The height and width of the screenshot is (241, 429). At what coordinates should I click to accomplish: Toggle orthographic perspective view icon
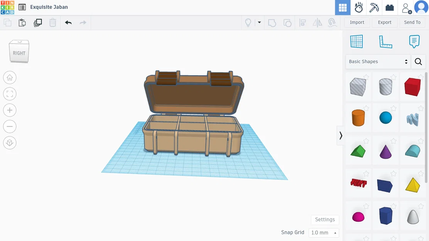(10, 143)
